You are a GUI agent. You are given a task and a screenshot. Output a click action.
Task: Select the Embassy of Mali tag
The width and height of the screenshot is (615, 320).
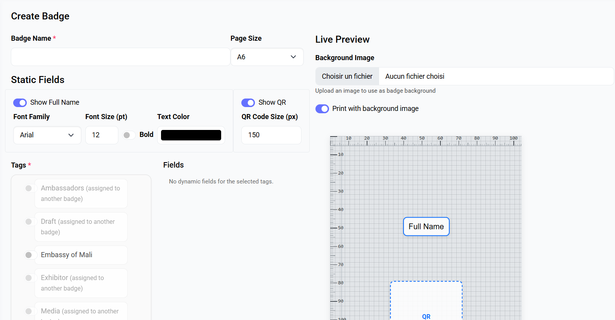pyautogui.click(x=30, y=255)
